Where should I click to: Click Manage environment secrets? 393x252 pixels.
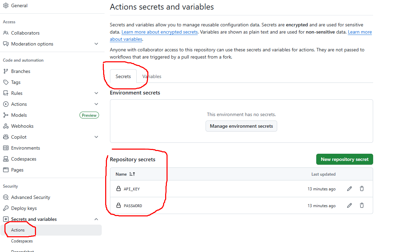click(x=241, y=126)
